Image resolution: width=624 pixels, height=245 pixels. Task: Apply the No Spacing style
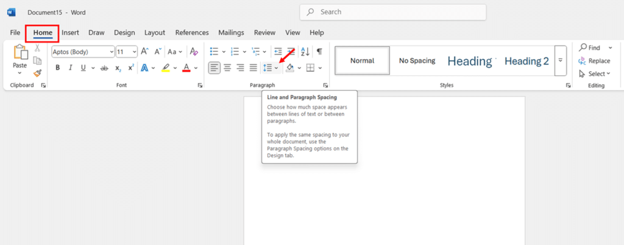(417, 61)
